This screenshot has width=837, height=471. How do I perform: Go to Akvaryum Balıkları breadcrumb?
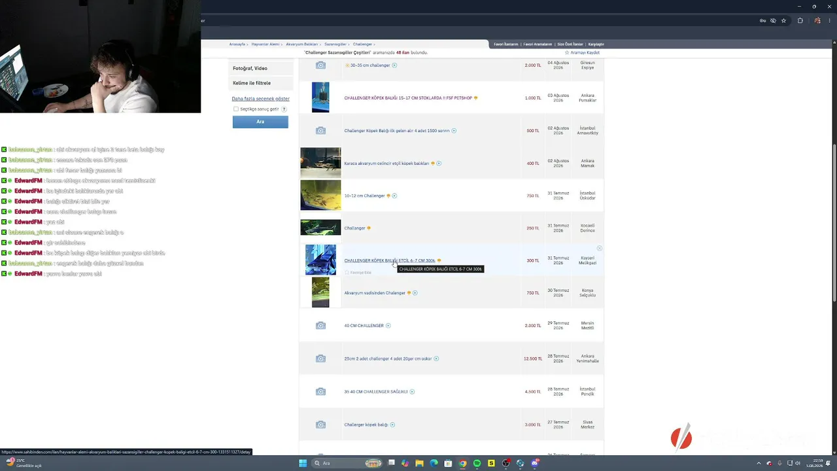point(301,44)
